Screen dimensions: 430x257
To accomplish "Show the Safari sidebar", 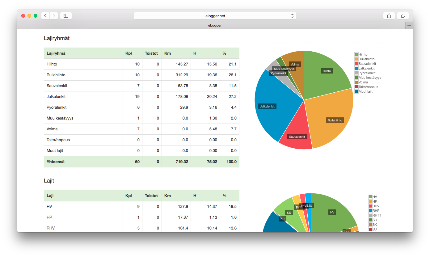I will (x=66, y=16).
